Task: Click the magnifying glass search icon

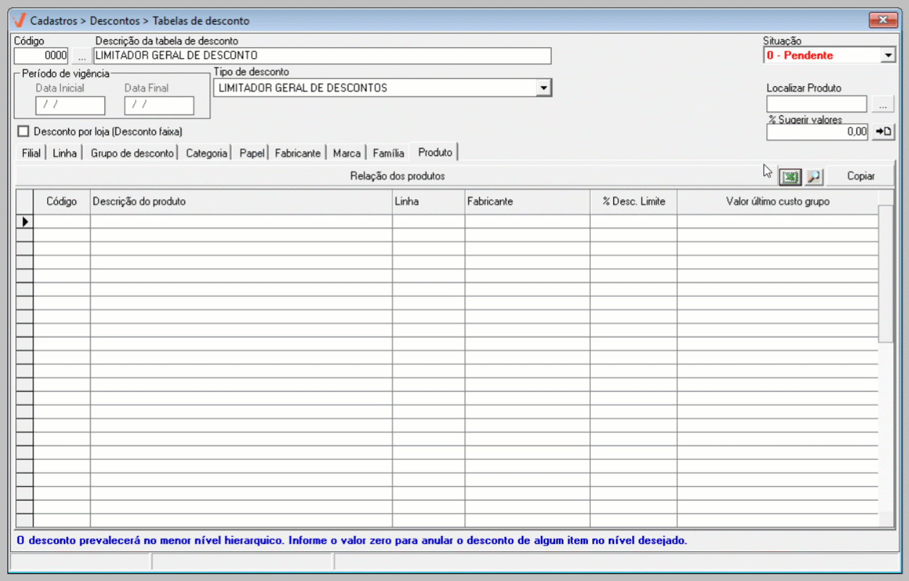Action: [x=814, y=176]
